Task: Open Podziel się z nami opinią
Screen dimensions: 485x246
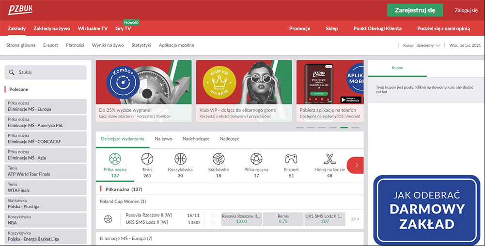Action: pyautogui.click(x=443, y=29)
